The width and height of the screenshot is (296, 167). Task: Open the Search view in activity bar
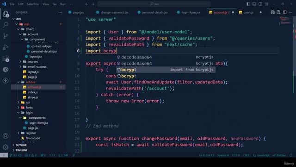pos(6,25)
